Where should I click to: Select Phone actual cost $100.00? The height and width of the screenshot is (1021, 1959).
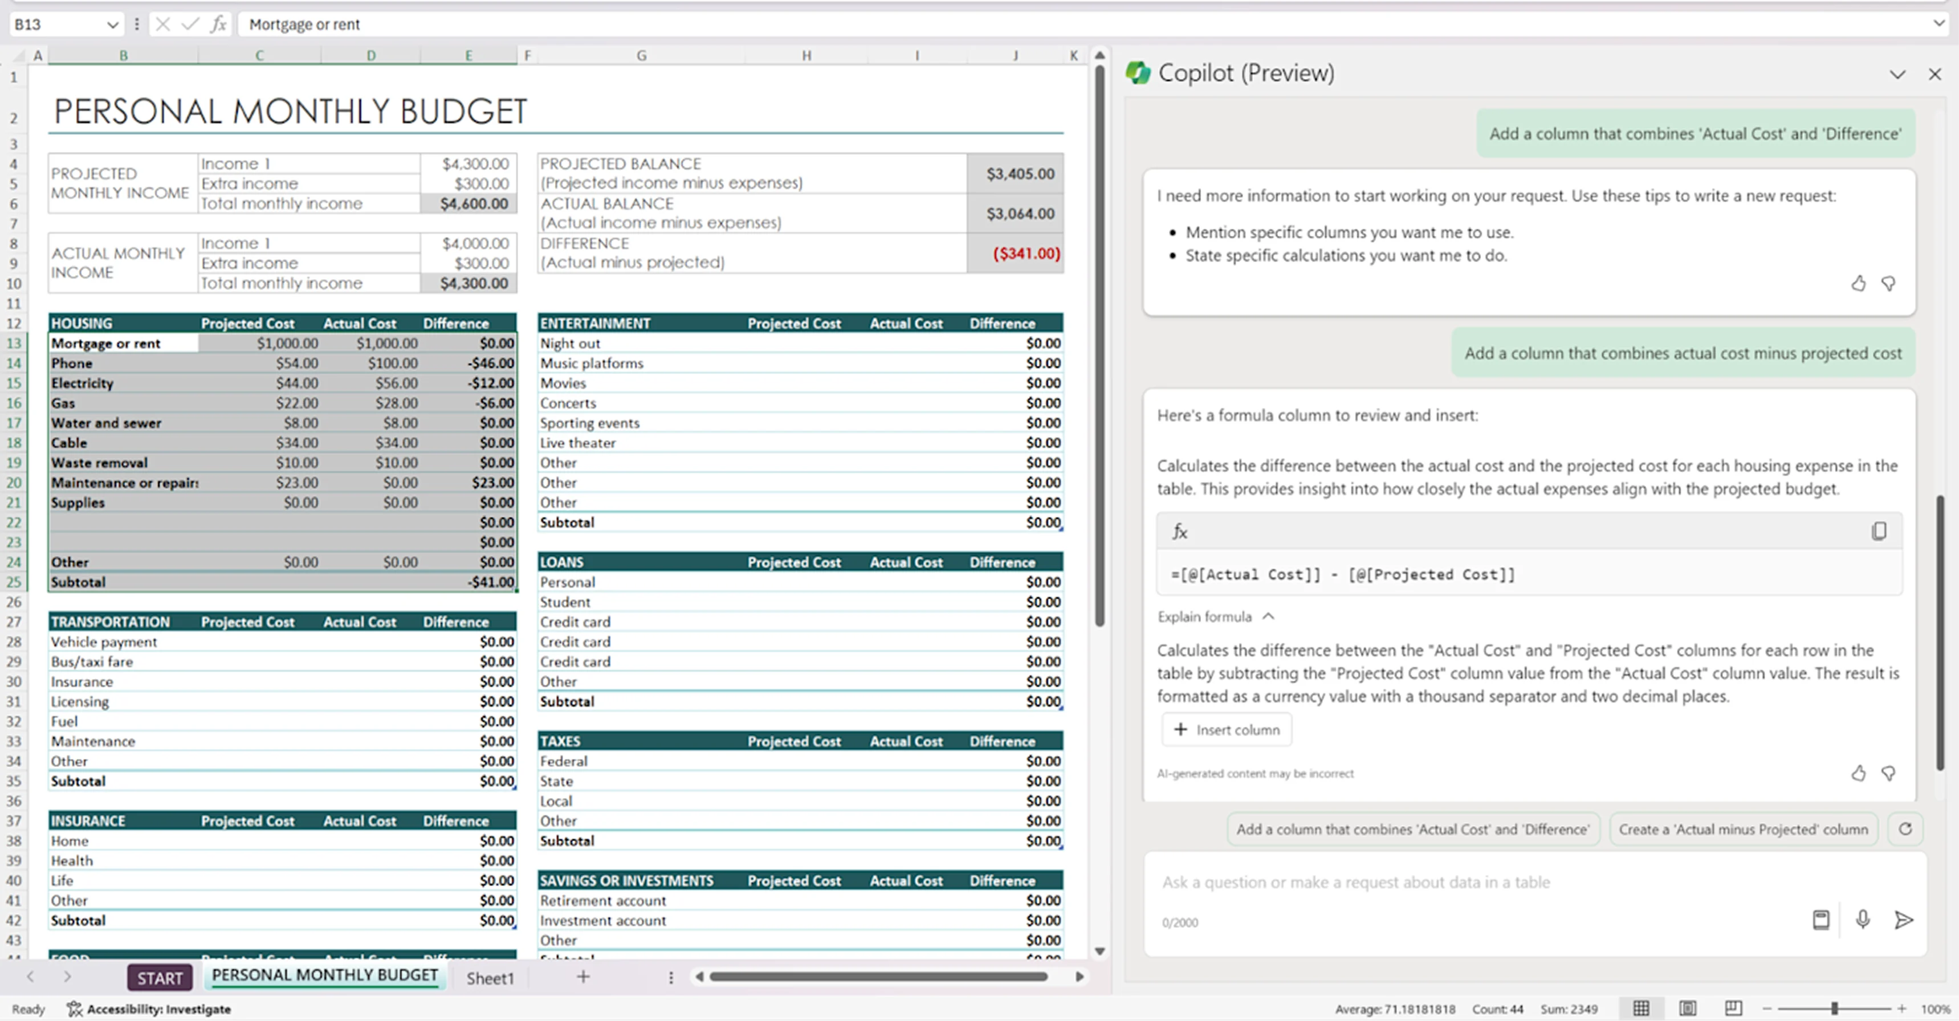click(371, 364)
